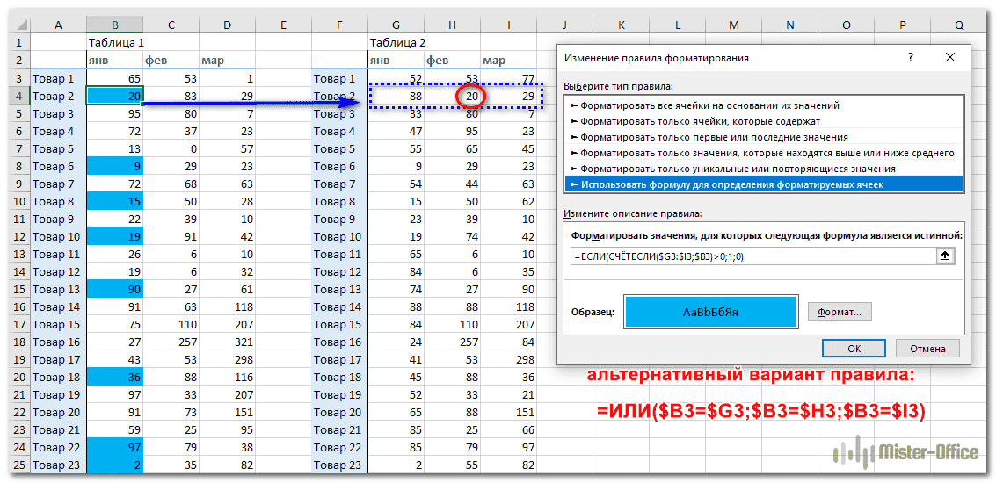Click the select-all corner of the sheet
The width and height of the screenshot is (996, 483).
coord(16,25)
